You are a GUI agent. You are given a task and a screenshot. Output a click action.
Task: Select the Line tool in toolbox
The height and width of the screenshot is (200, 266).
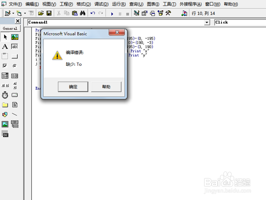[x=15, y=114]
